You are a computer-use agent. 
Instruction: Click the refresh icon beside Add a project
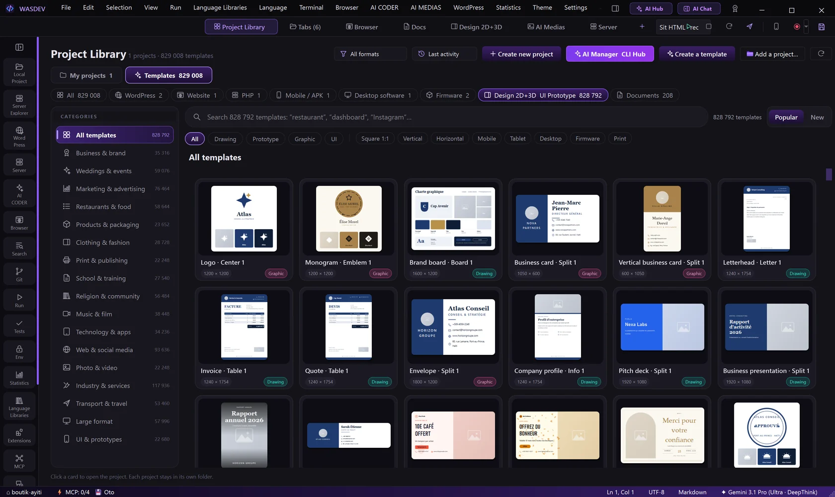821,54
